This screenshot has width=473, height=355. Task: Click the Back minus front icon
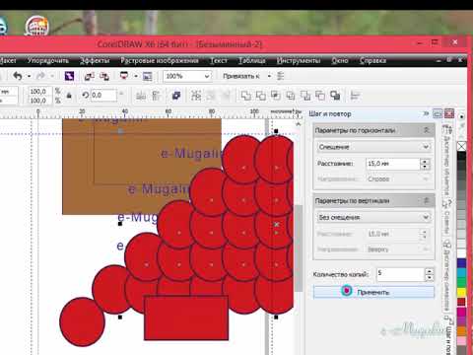[320, 96]
